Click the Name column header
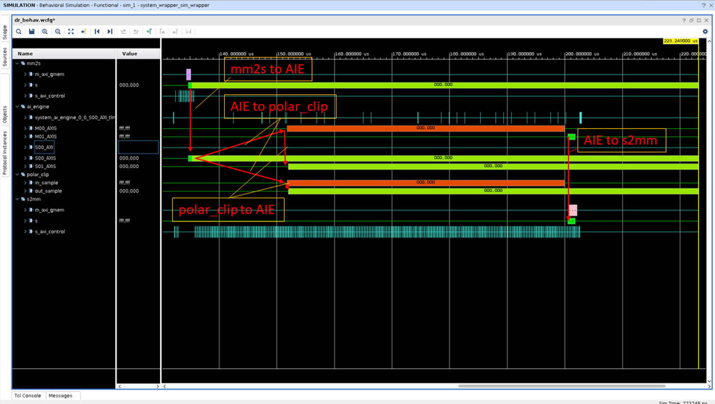Image resolution: width=715 pixels, height=404 pixels. tap(64, 53)
